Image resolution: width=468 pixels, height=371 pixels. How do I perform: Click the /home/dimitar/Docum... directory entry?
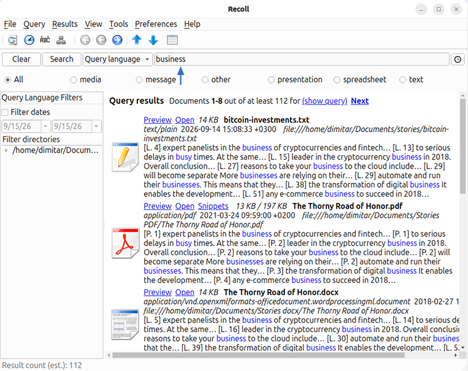coord(55,150)
